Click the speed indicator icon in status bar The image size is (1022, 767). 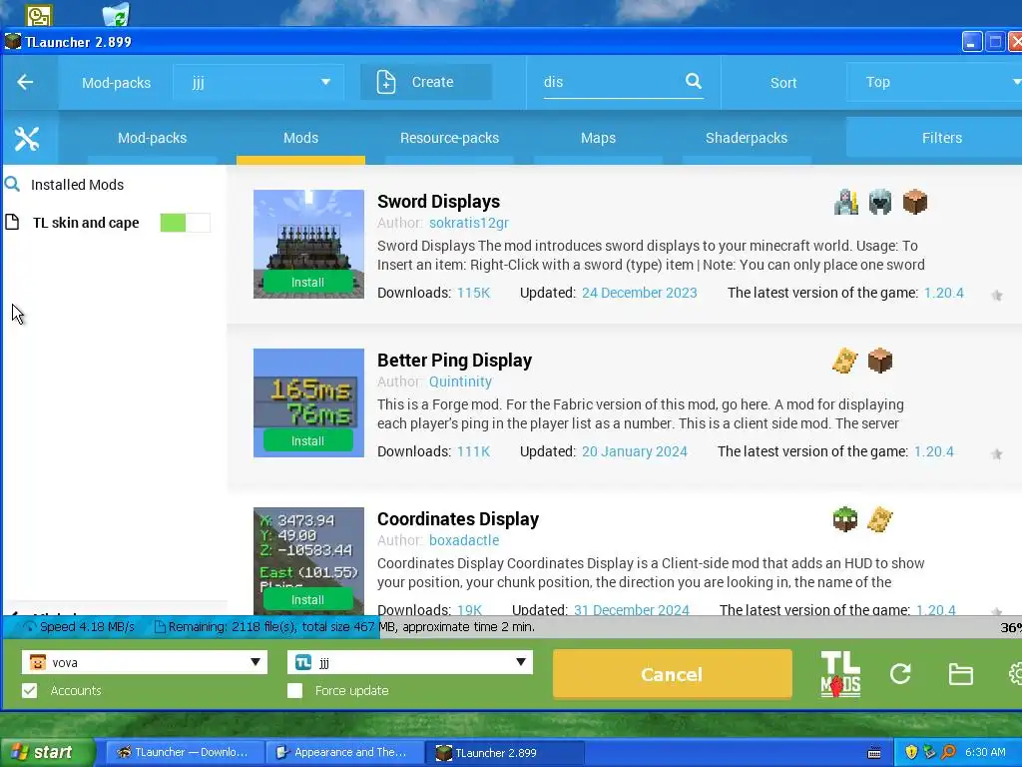click(x=30, y=627)
